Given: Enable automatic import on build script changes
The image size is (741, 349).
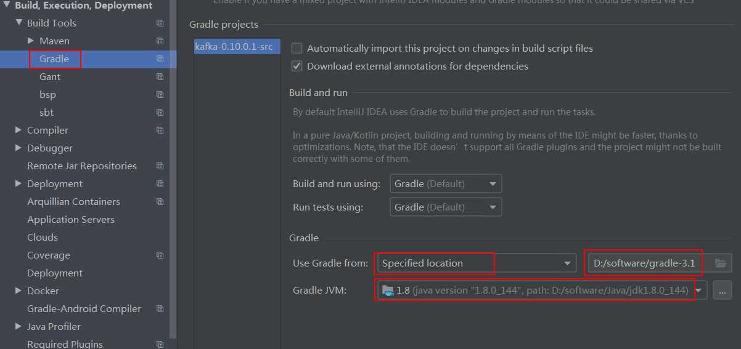Looking at the screenshot, I should click(297, 48).
